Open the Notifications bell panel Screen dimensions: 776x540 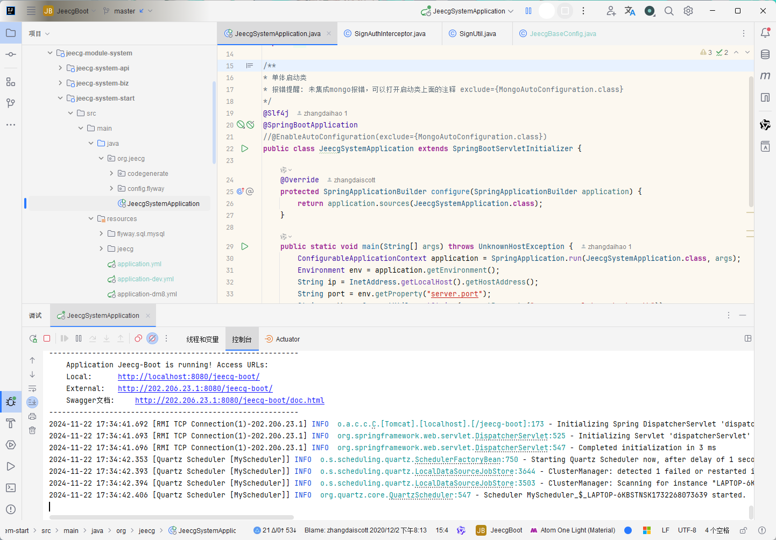coord(765,33)
